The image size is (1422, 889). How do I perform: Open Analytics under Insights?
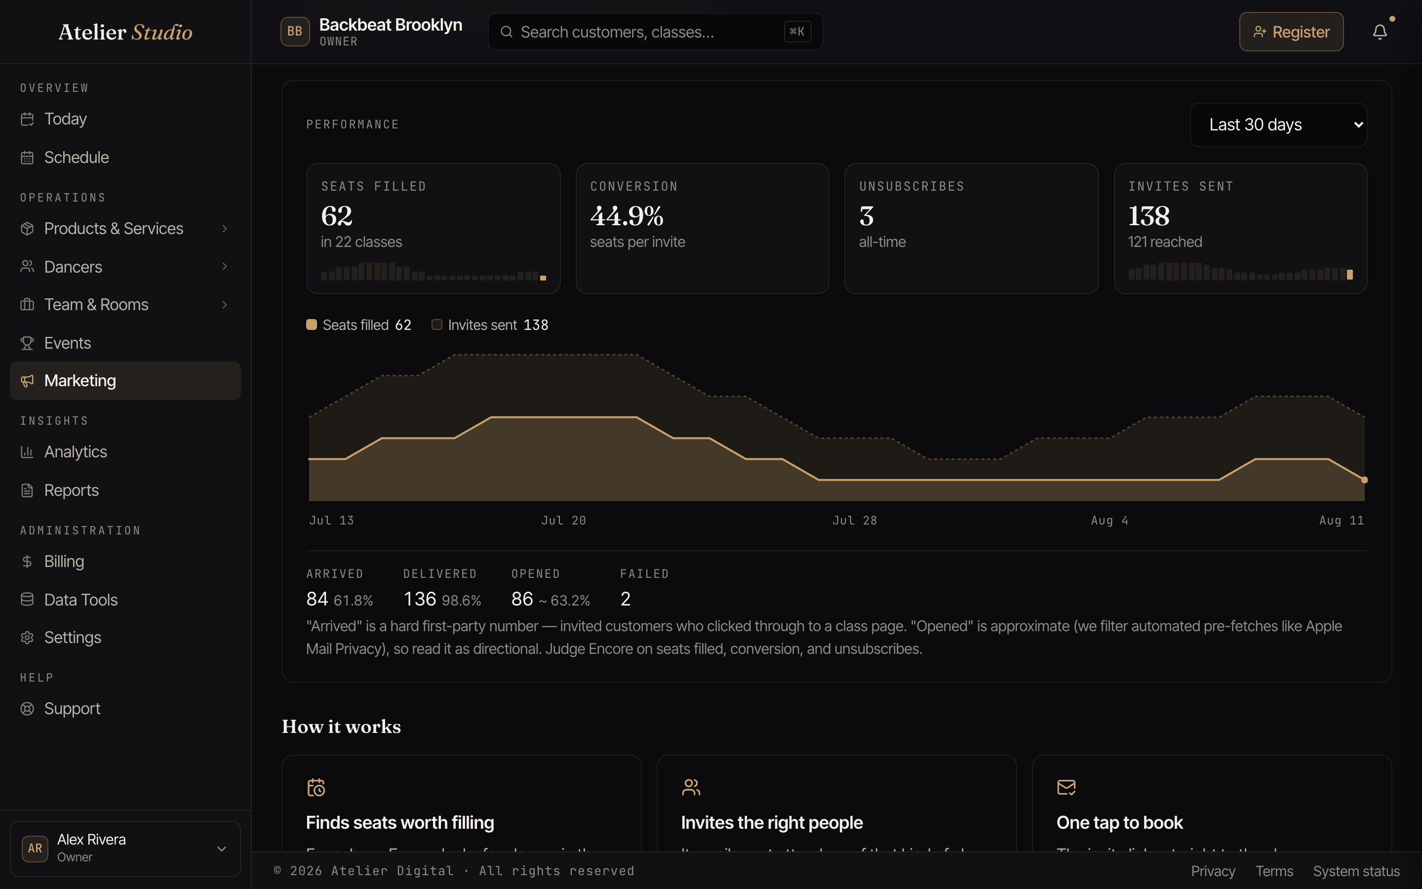(x=125, y=452)
